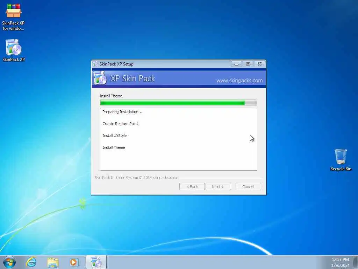Open Windows Explorer from the taskbar
Viewport: 358px width, 269px height.
point(53,262)
